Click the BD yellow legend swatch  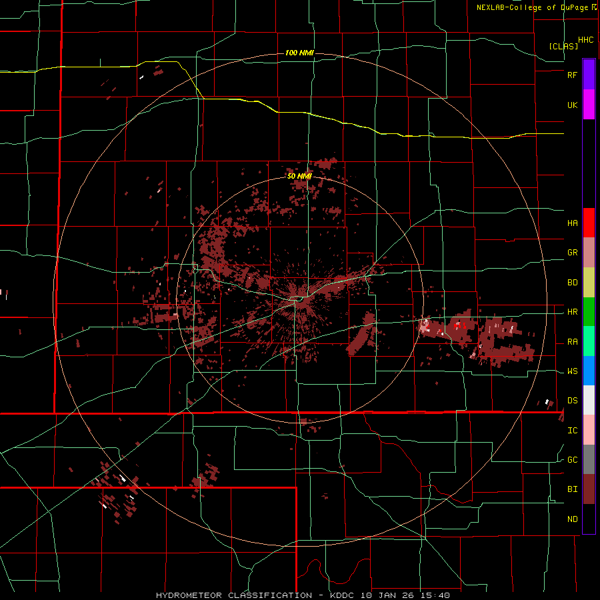point(589,283)
